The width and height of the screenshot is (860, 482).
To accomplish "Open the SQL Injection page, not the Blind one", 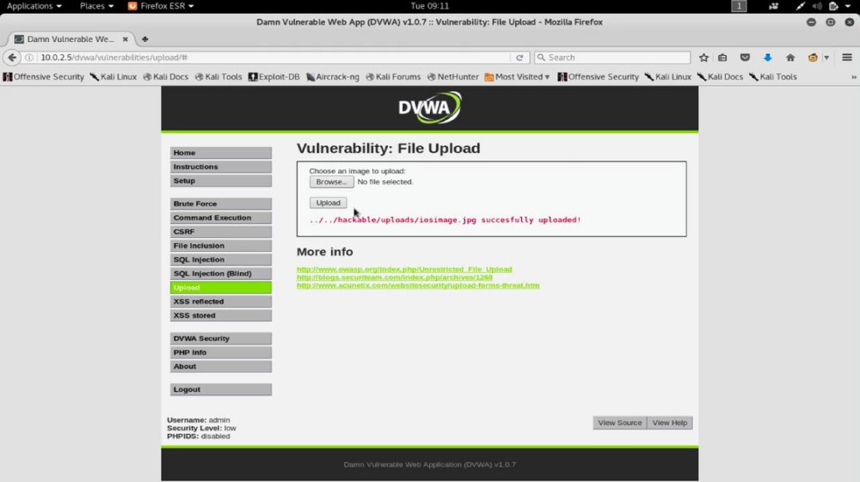I will click(x=220, y=259).
